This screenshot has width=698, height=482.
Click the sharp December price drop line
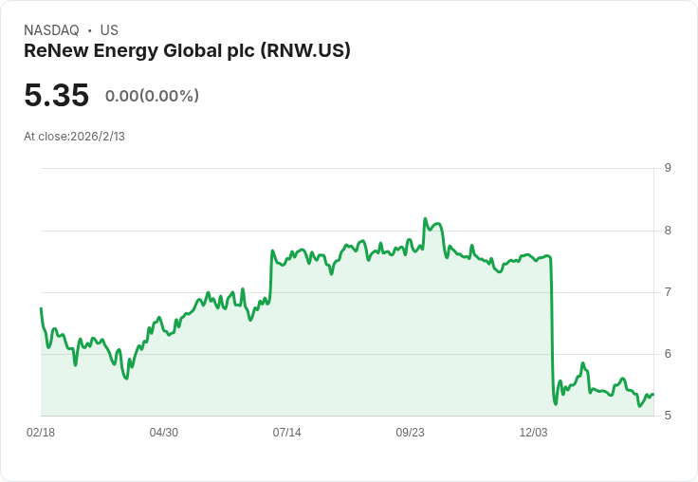553,329
